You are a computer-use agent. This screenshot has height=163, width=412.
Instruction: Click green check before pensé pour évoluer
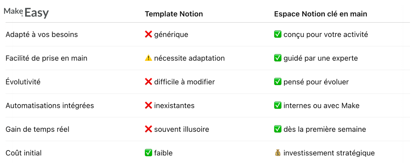pos(278,82)
